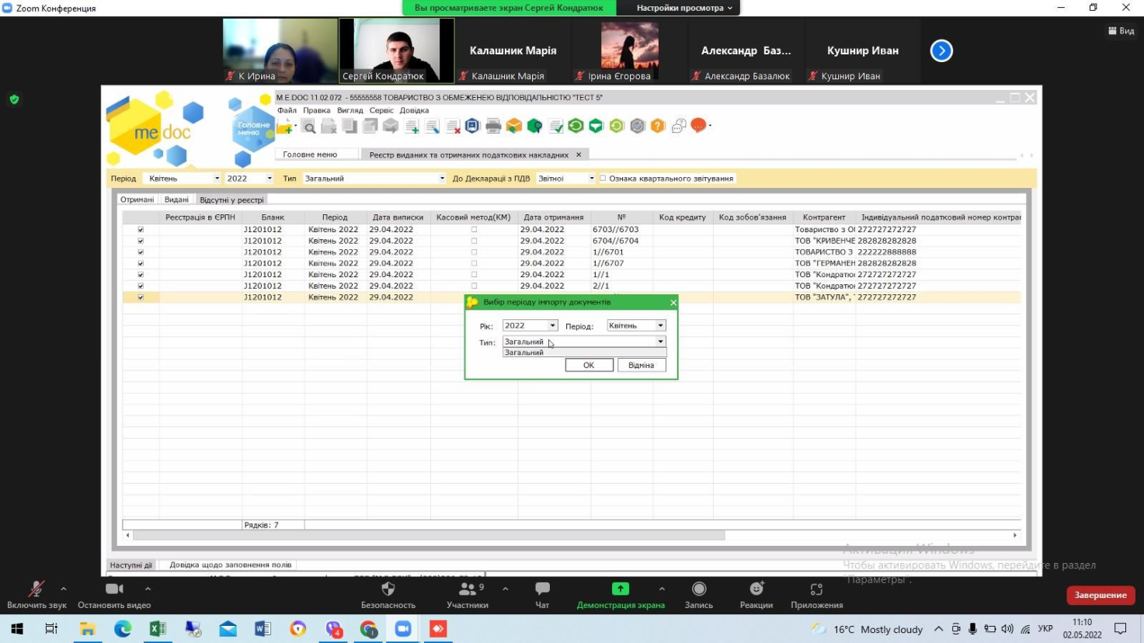Toggle registration checkbox in row 6703//6703
1144x643 pixels.
coord(141,230)
